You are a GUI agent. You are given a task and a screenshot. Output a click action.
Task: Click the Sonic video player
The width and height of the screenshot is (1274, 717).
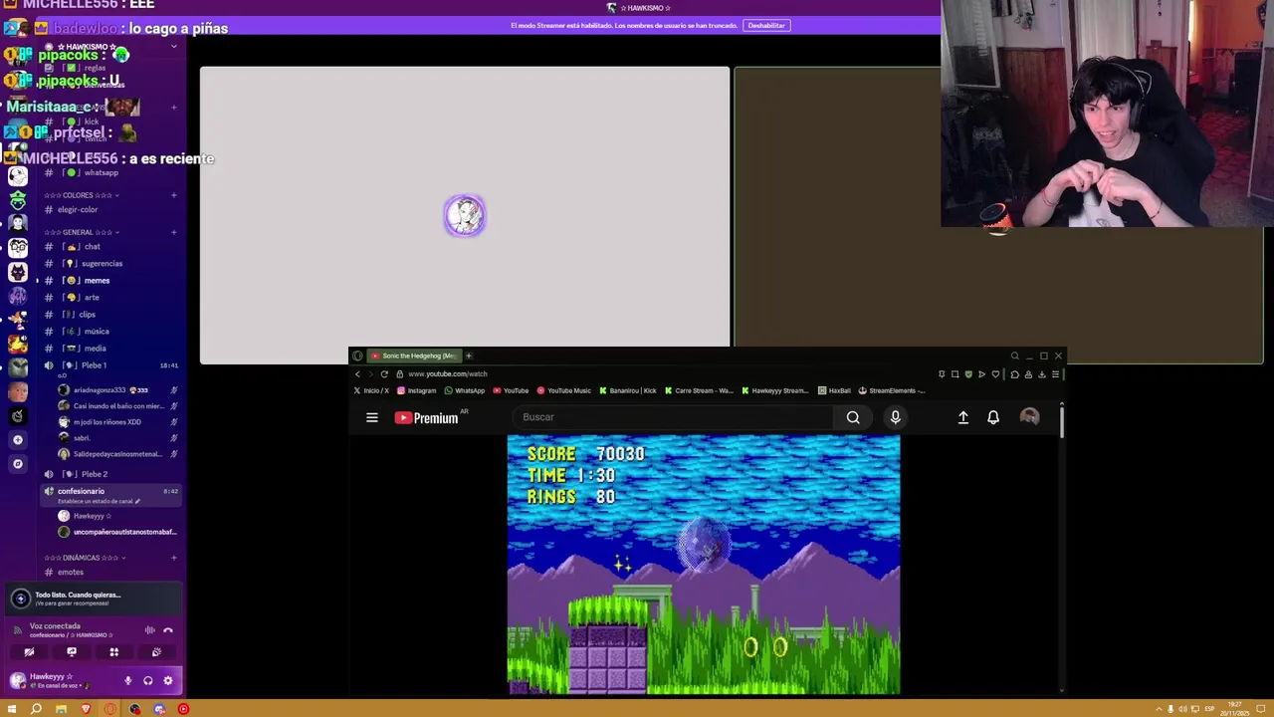704,565
